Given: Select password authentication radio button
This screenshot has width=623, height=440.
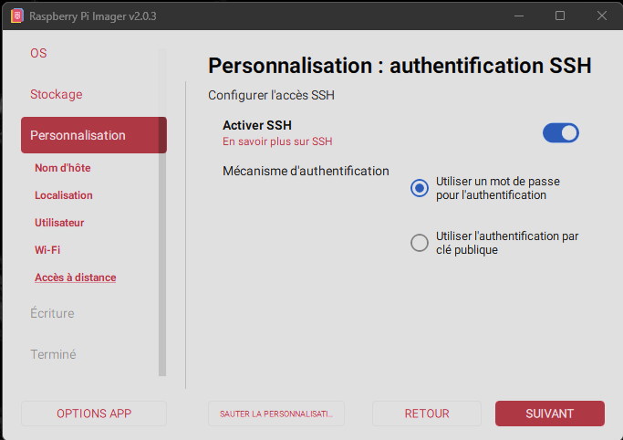Looking at the screenshot, I should pyautogui.click(x=420, y=188).
